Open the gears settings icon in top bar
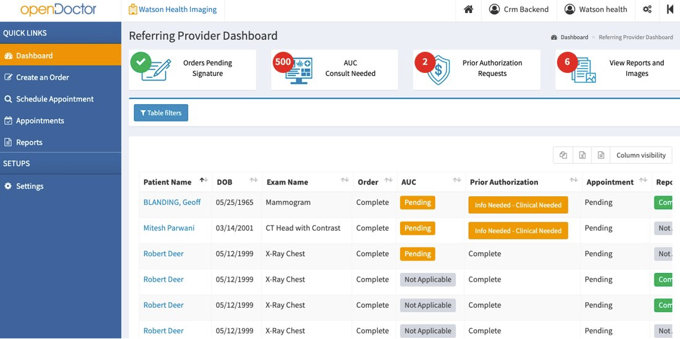Image resolution: width=680 pixels, height=339 pixels. 647,9
